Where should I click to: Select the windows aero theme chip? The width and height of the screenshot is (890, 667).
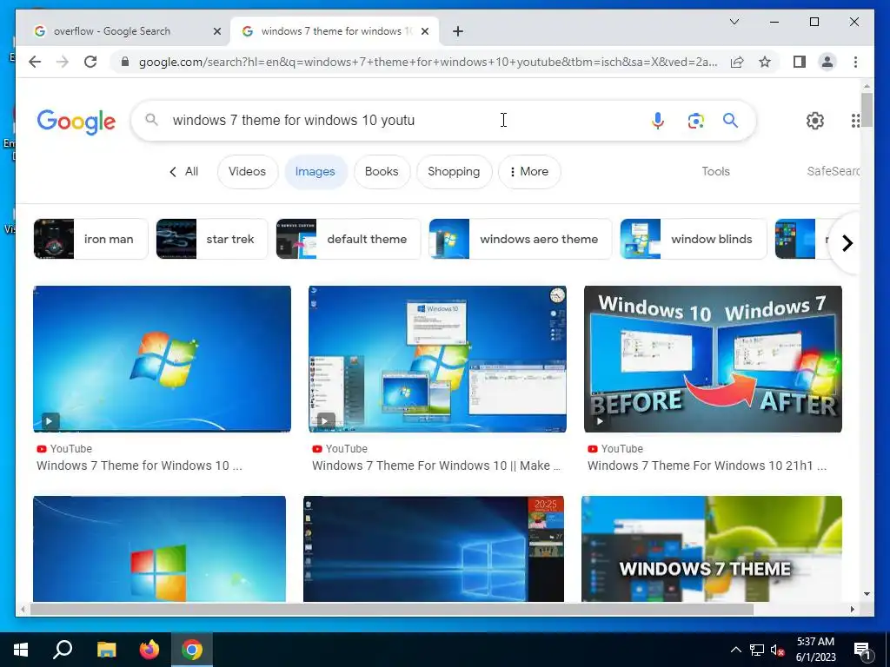tap(521, 239)
